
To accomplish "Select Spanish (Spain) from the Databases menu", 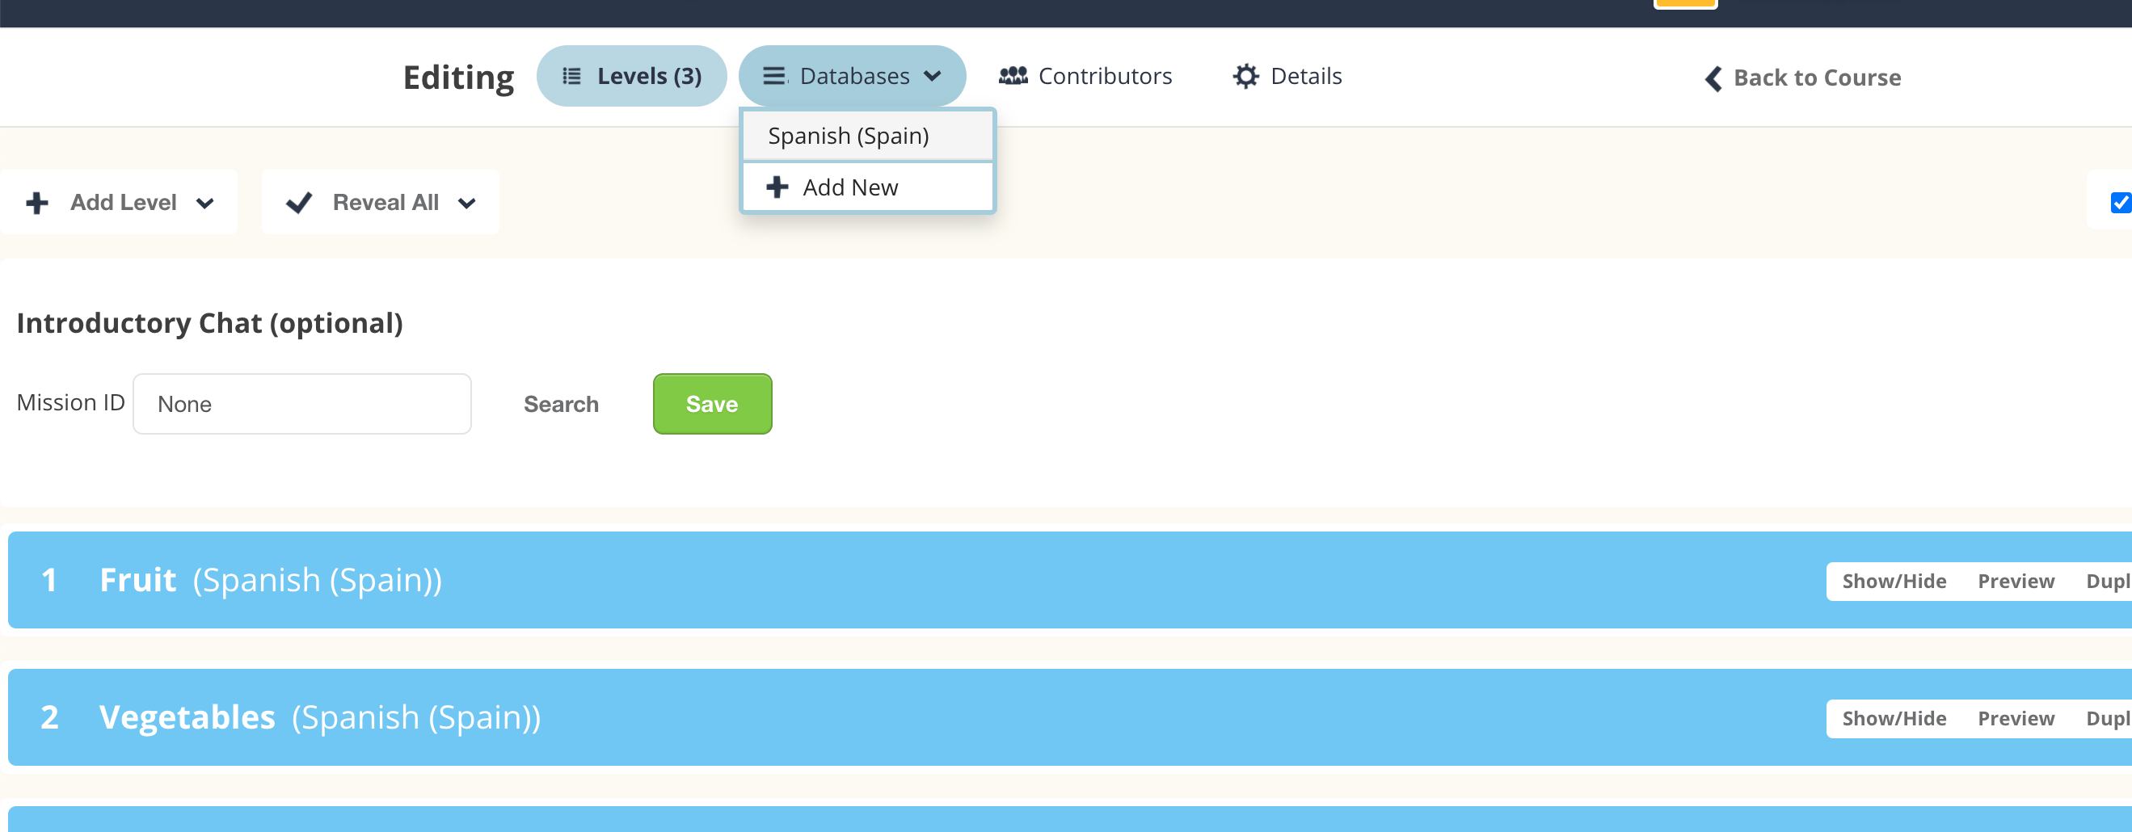I will coord(849,136).
